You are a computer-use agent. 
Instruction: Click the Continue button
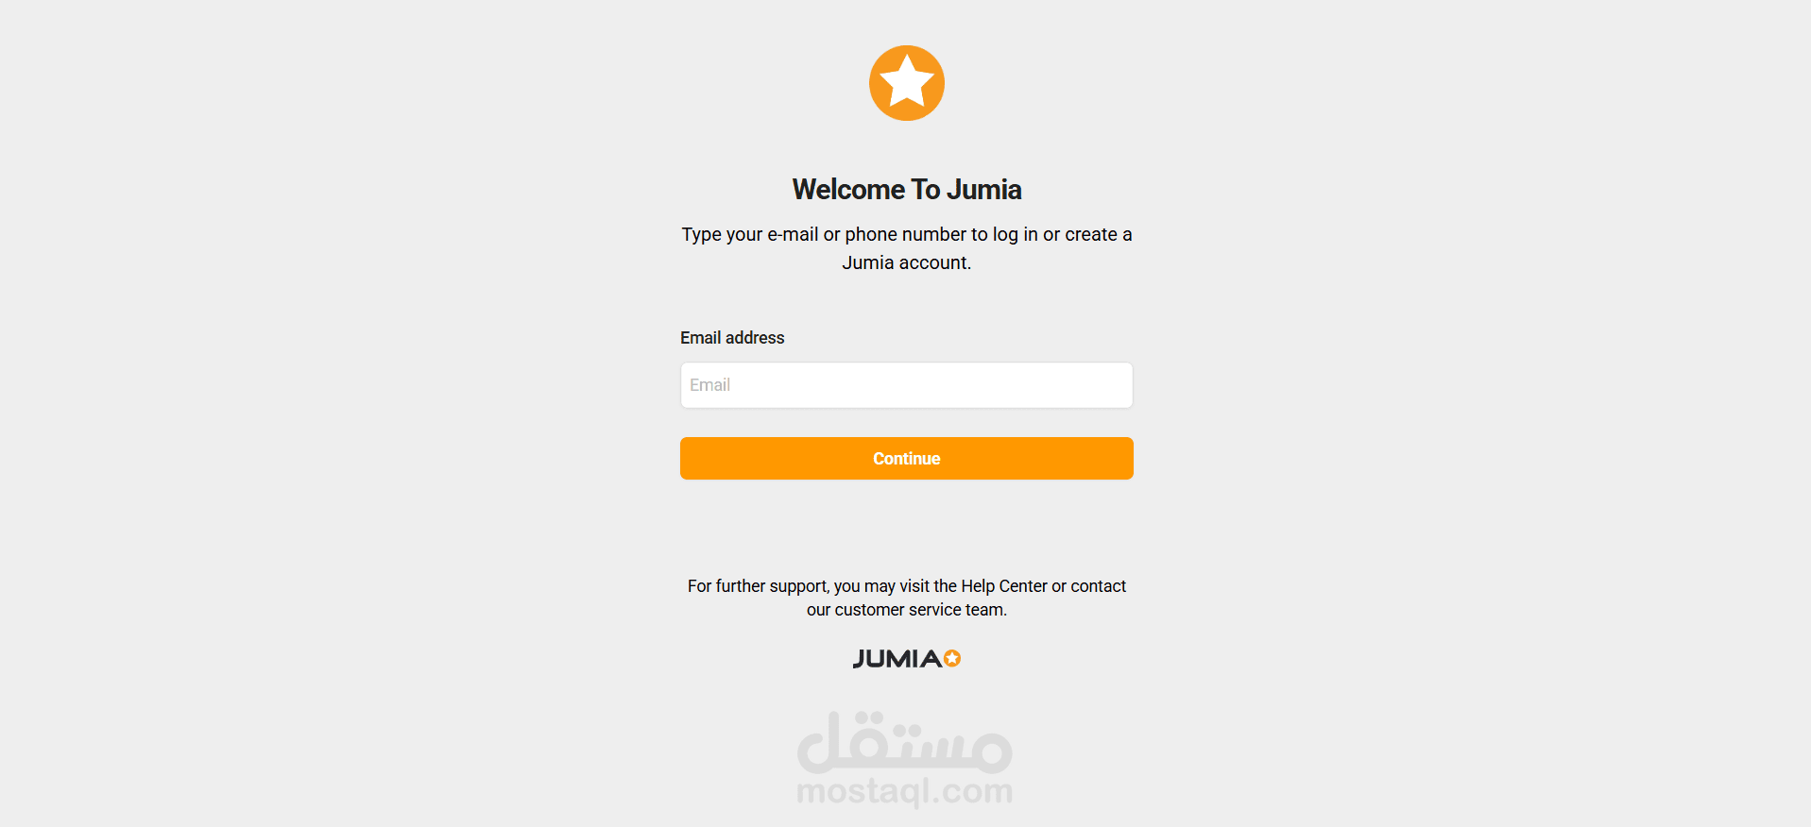tap(907, 458)
